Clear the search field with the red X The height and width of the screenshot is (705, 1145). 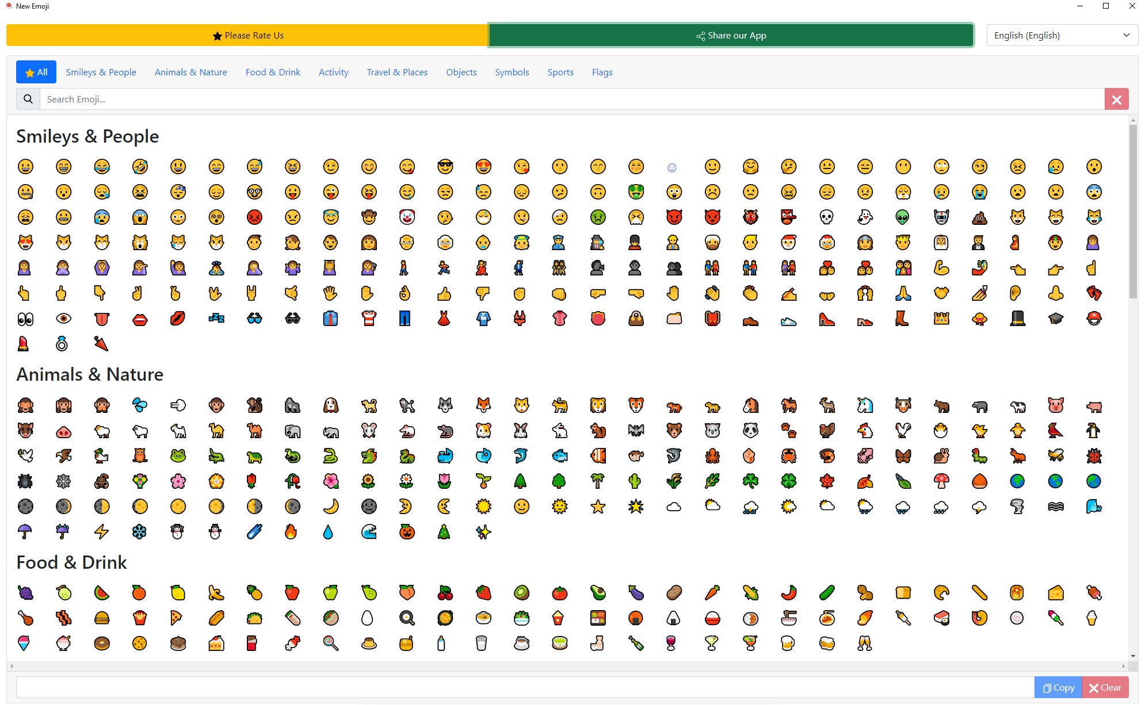coord(1117,99)
